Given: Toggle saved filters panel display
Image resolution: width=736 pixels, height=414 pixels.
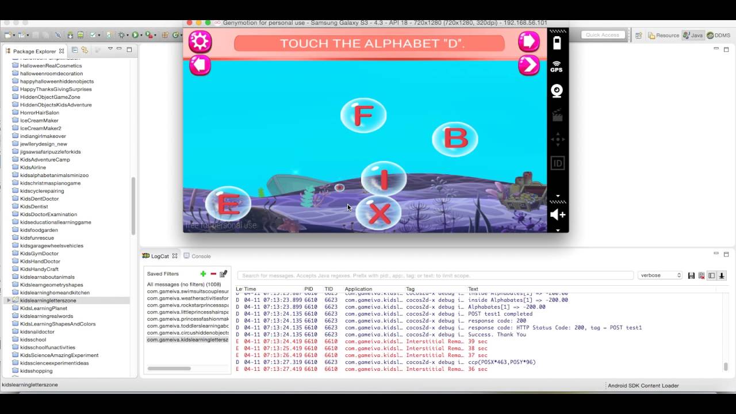Looking at the screenshot, I should click(x=711, y=275).
